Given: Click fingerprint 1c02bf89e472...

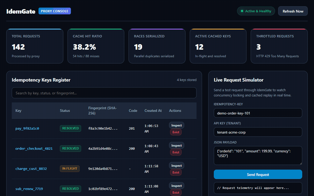Looking at the screenshot, I should [x=103, y=189].
